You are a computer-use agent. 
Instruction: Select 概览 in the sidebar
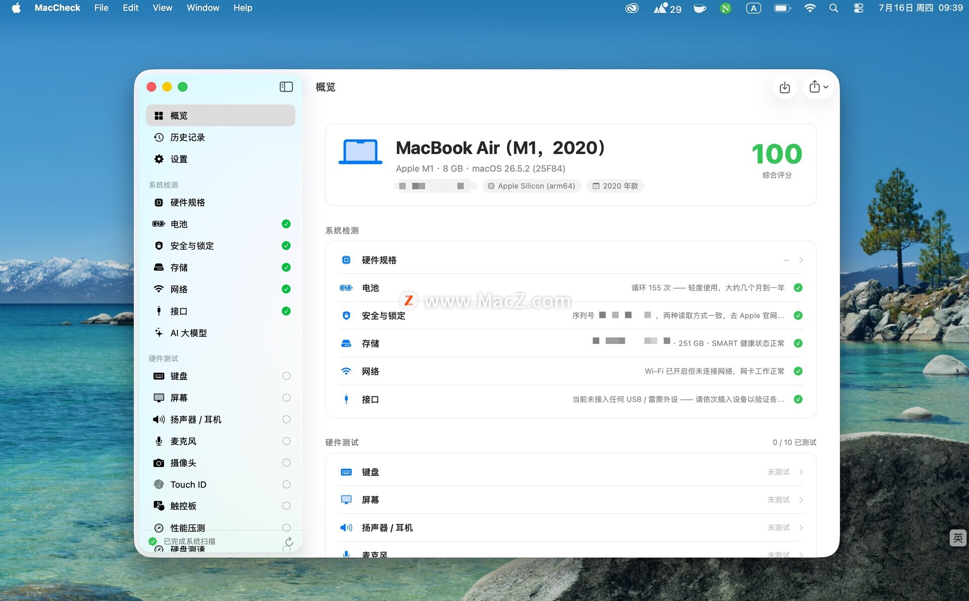pyautogui.click(x=221, y=115)
